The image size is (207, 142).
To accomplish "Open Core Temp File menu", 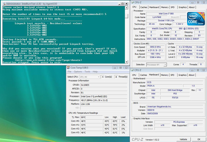I will tap(70, 71).
